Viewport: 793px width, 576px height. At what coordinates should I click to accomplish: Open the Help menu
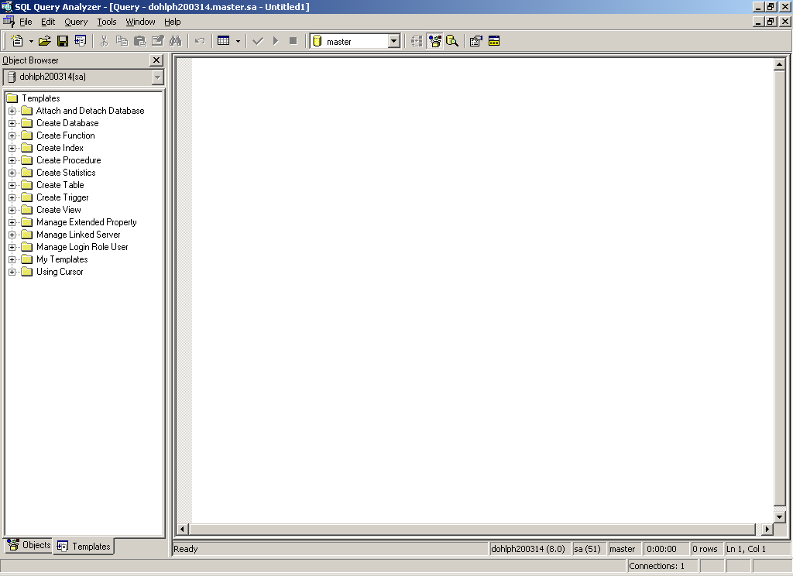click(173, 22)
